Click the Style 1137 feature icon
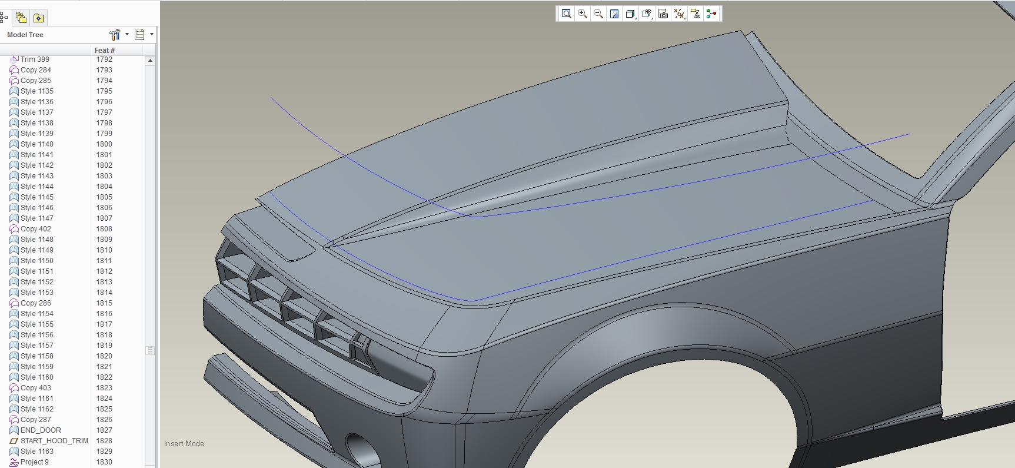The width and height of the screenshot is (1015, 468). [14, 112]
